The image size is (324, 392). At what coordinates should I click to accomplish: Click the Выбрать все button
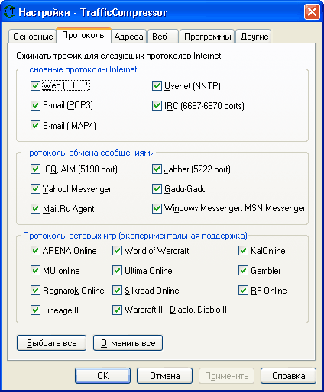pos(51,343)
